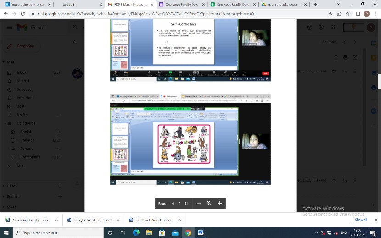The image size is (381, 238).
Task: Open Microsoft Edge from the taskbar
Action: (136, 233)
